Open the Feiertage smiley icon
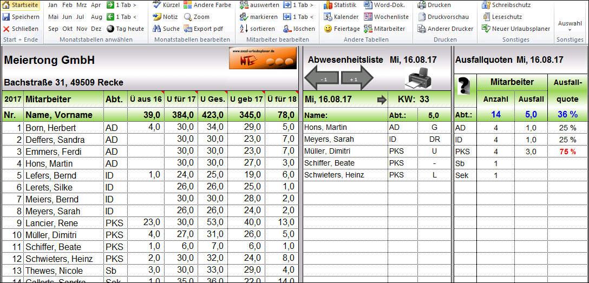Viewport: 589px width, 283px height. click(328, 29)
